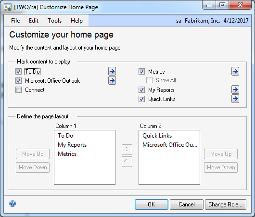Uncheck the Quick Links checkbox
The image size is (255, 217).
point(141,99)
